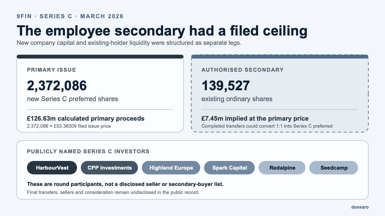
Task: Click the Authorised Secondary card heading
Action: point(243,70)
